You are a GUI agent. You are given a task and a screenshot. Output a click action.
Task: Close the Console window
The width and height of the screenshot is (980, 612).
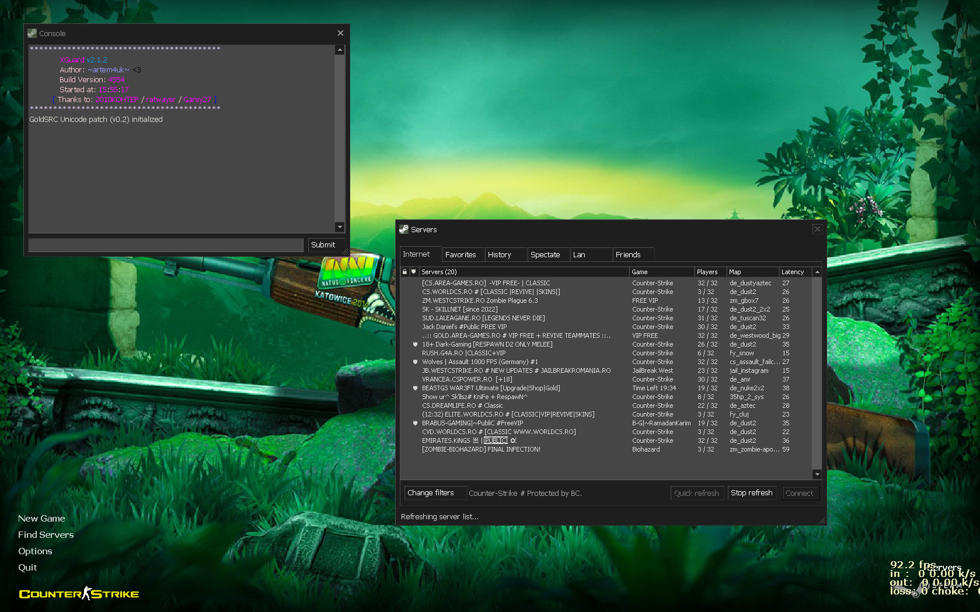coord(340,33)
